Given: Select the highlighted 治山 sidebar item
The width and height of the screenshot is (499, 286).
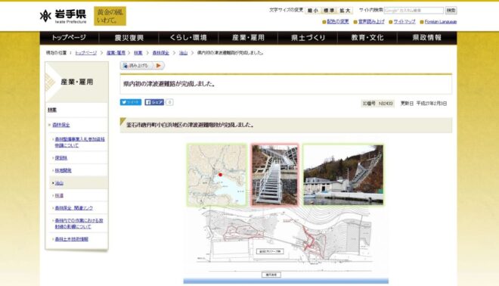Looking at the screenshot, I should (x=59, y=183).
